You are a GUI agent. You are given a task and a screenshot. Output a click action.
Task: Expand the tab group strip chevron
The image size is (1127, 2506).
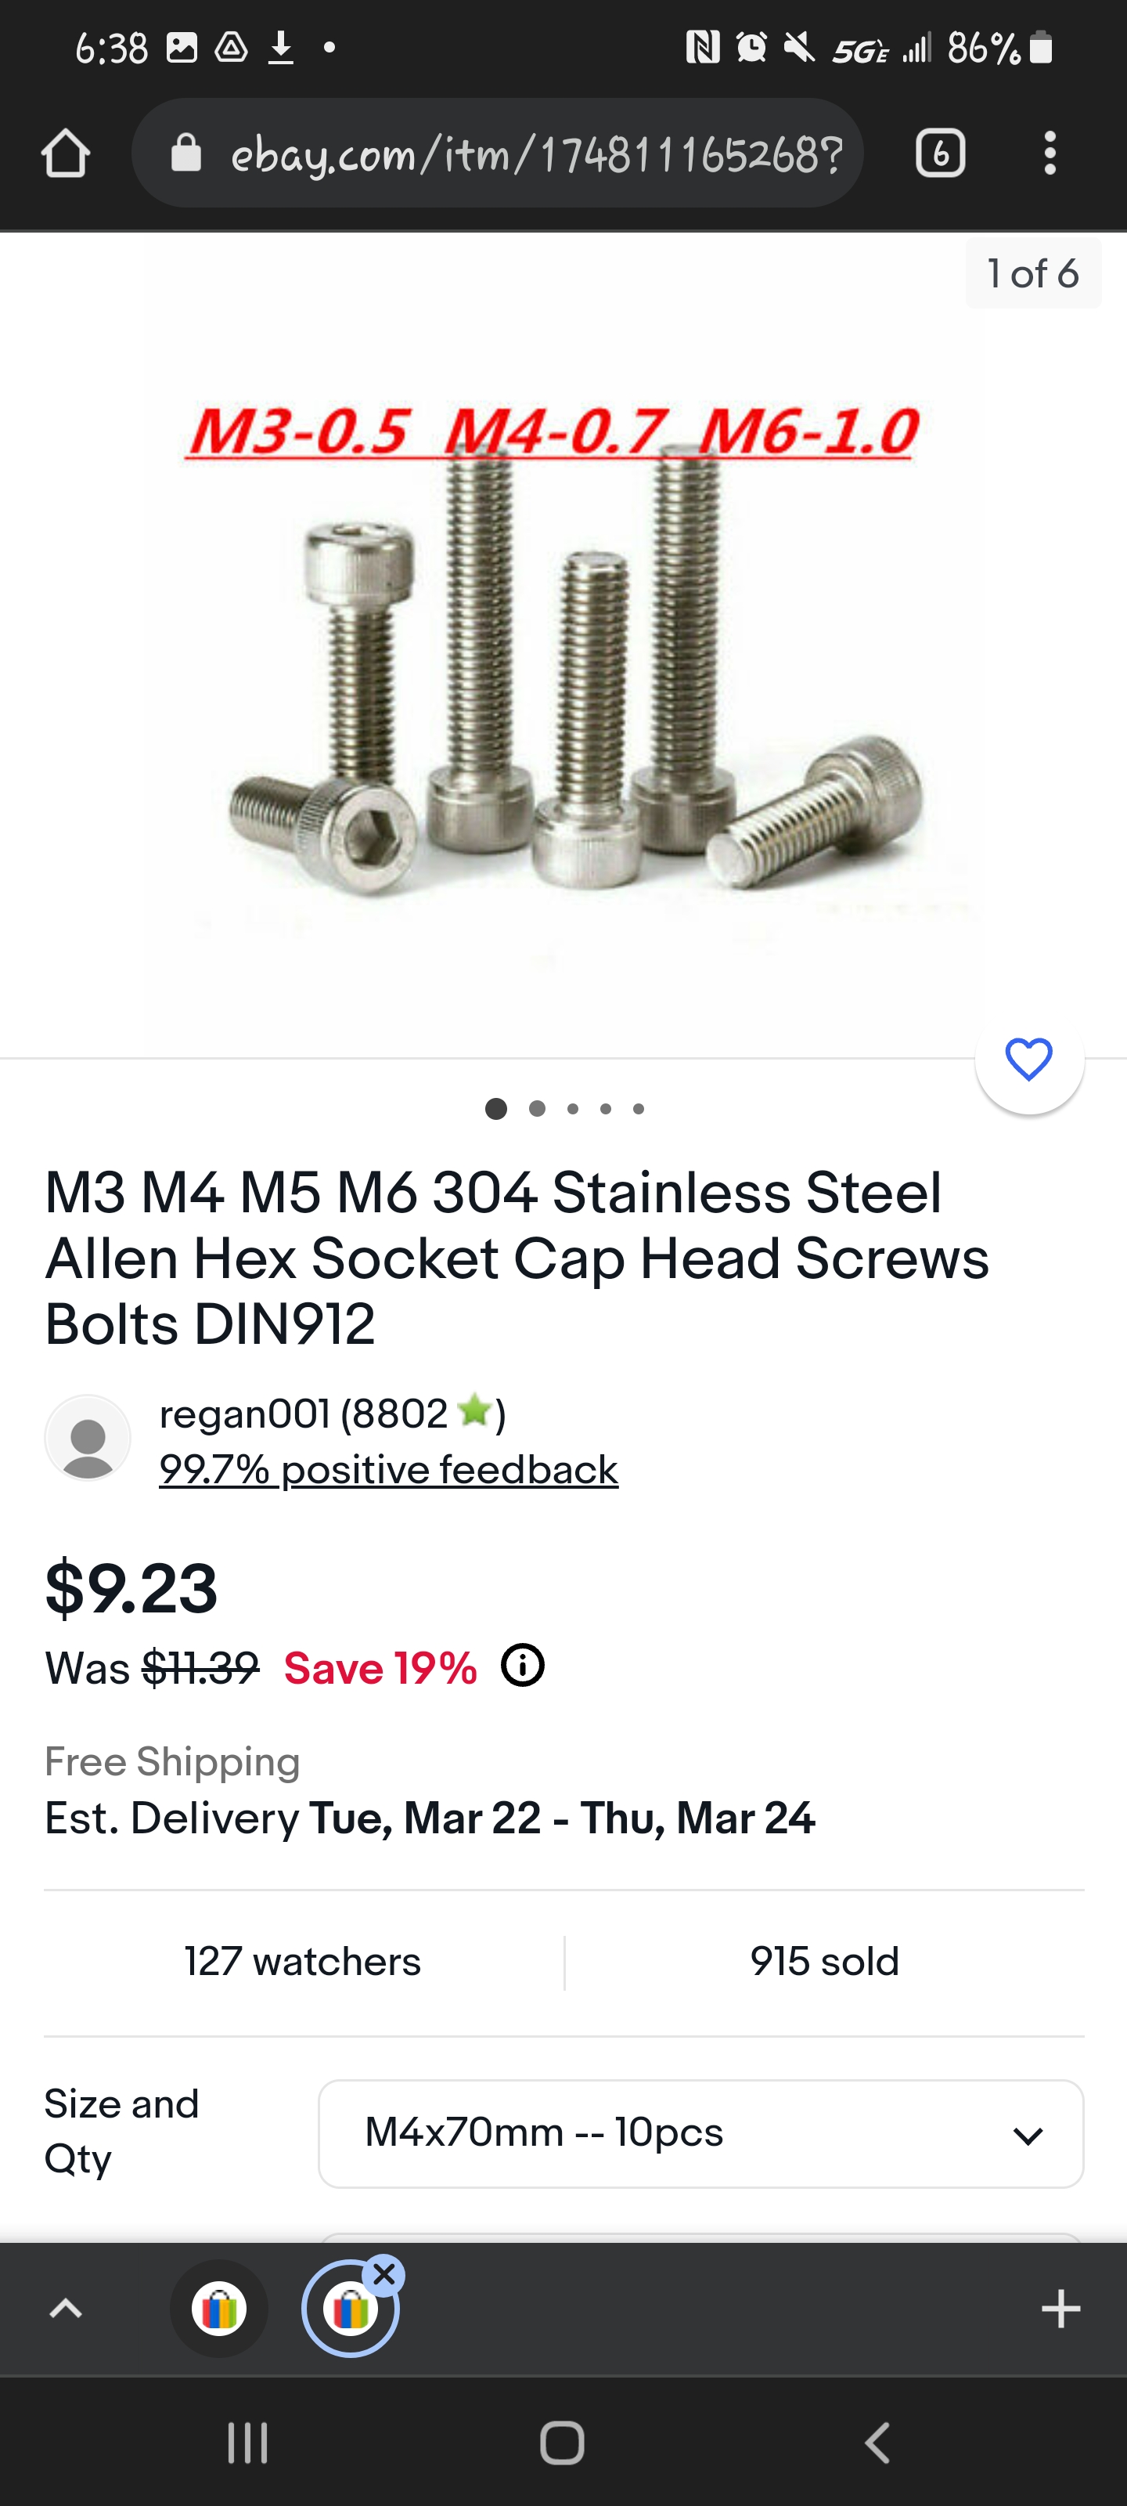(x=66, y=2309)
